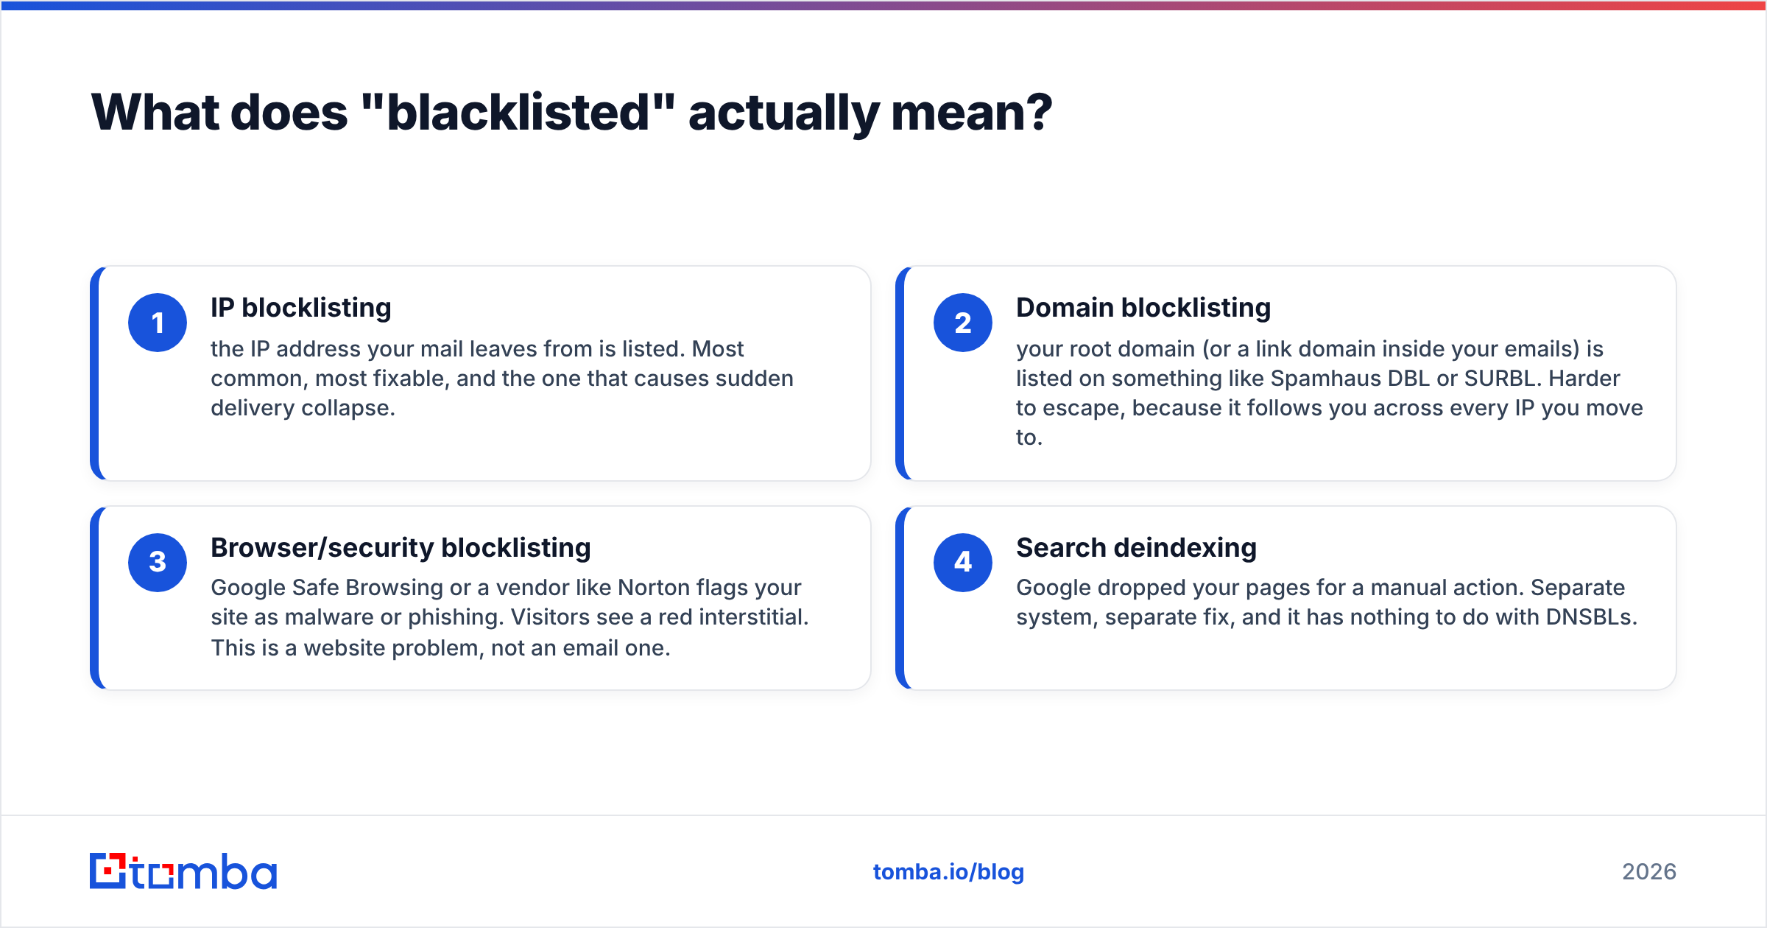Click the title What does "blacklisted" actually mean?
The image size is (1767, 928).
click(571, 112)
